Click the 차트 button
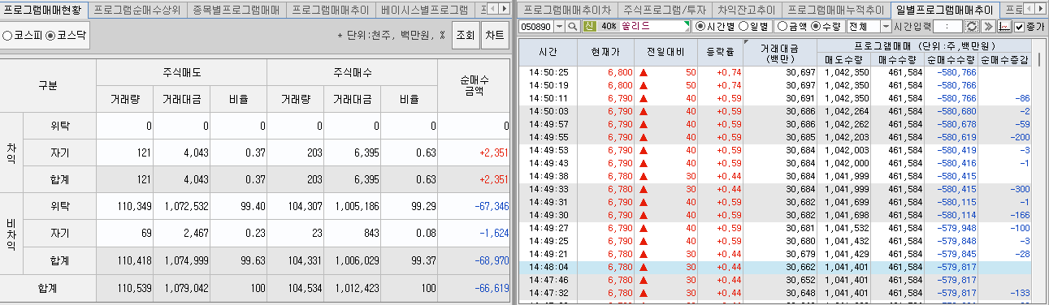This screenshot has width=1049, height=305. pos(494,36)
